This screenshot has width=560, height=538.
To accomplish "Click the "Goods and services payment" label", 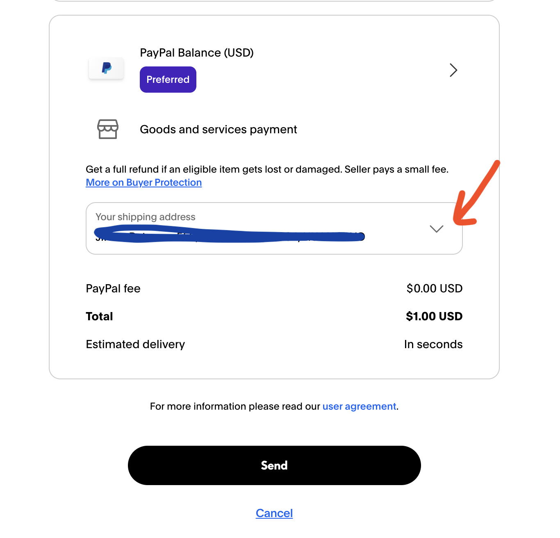I will point(218,129).
